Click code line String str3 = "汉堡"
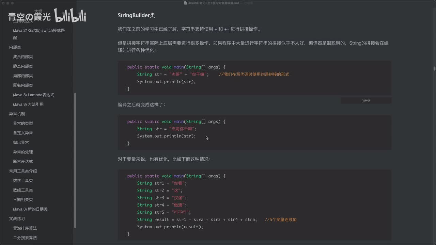436x245 pixels. coord(162,198)
